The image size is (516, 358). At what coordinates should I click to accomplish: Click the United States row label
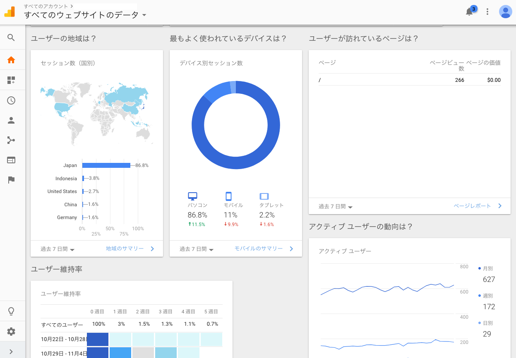62,191
